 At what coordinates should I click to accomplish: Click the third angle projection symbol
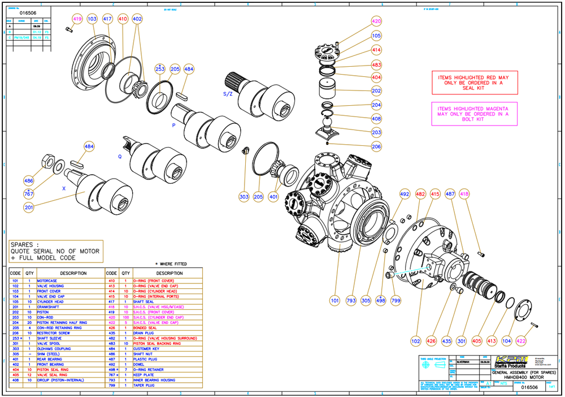(x=433, y=365)
